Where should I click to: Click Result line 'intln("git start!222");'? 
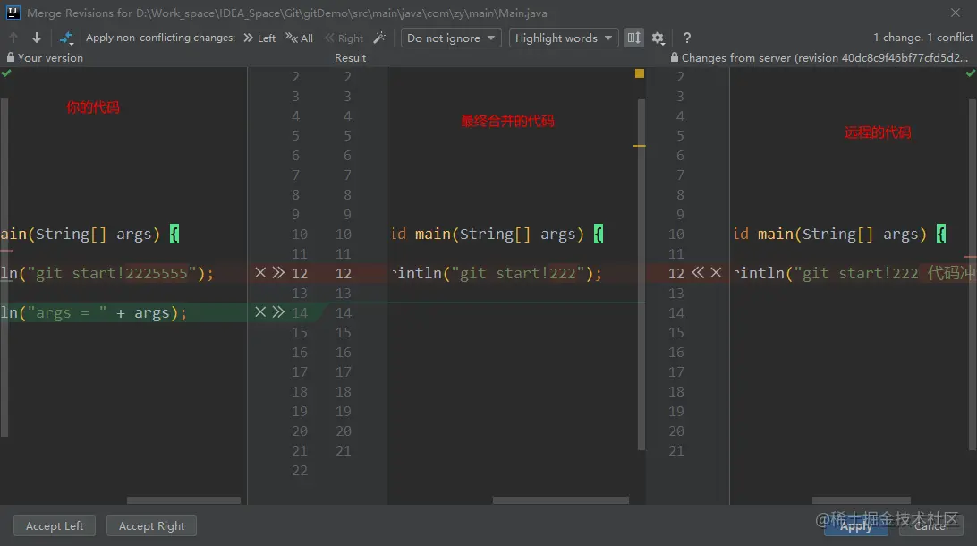pos(497,273)
